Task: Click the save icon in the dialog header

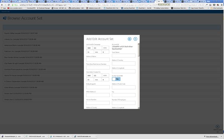Action: click(x=130, y=39)
